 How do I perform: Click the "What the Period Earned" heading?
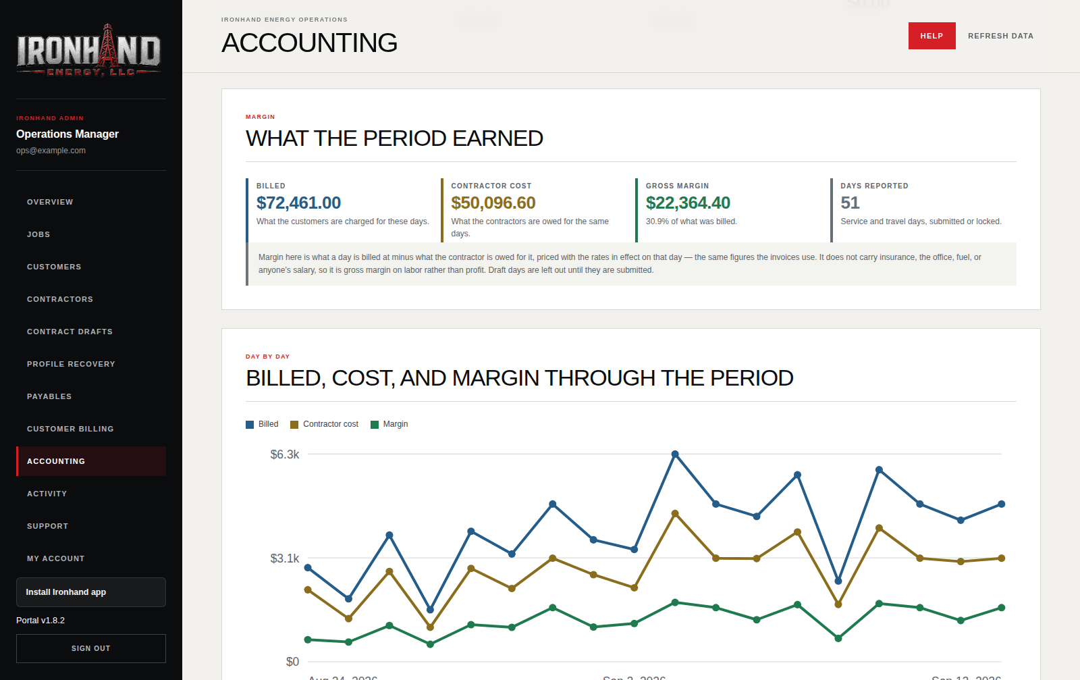click(394, 138)
